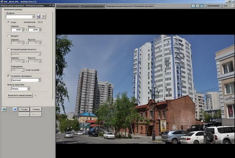Click 'Фильтр масштаба:' label
The width and height of the screenshot is (235, 158).
click(x=16, y=85)
